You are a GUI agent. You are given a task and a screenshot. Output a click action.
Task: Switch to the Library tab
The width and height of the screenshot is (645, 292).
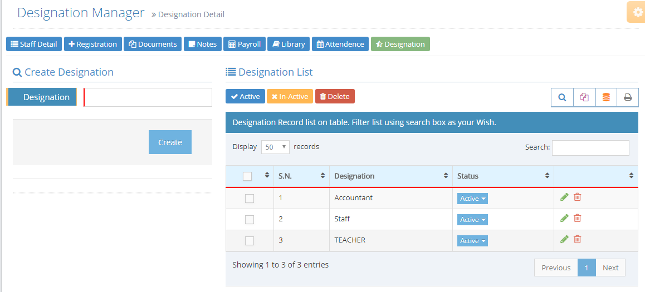point(288,44)
